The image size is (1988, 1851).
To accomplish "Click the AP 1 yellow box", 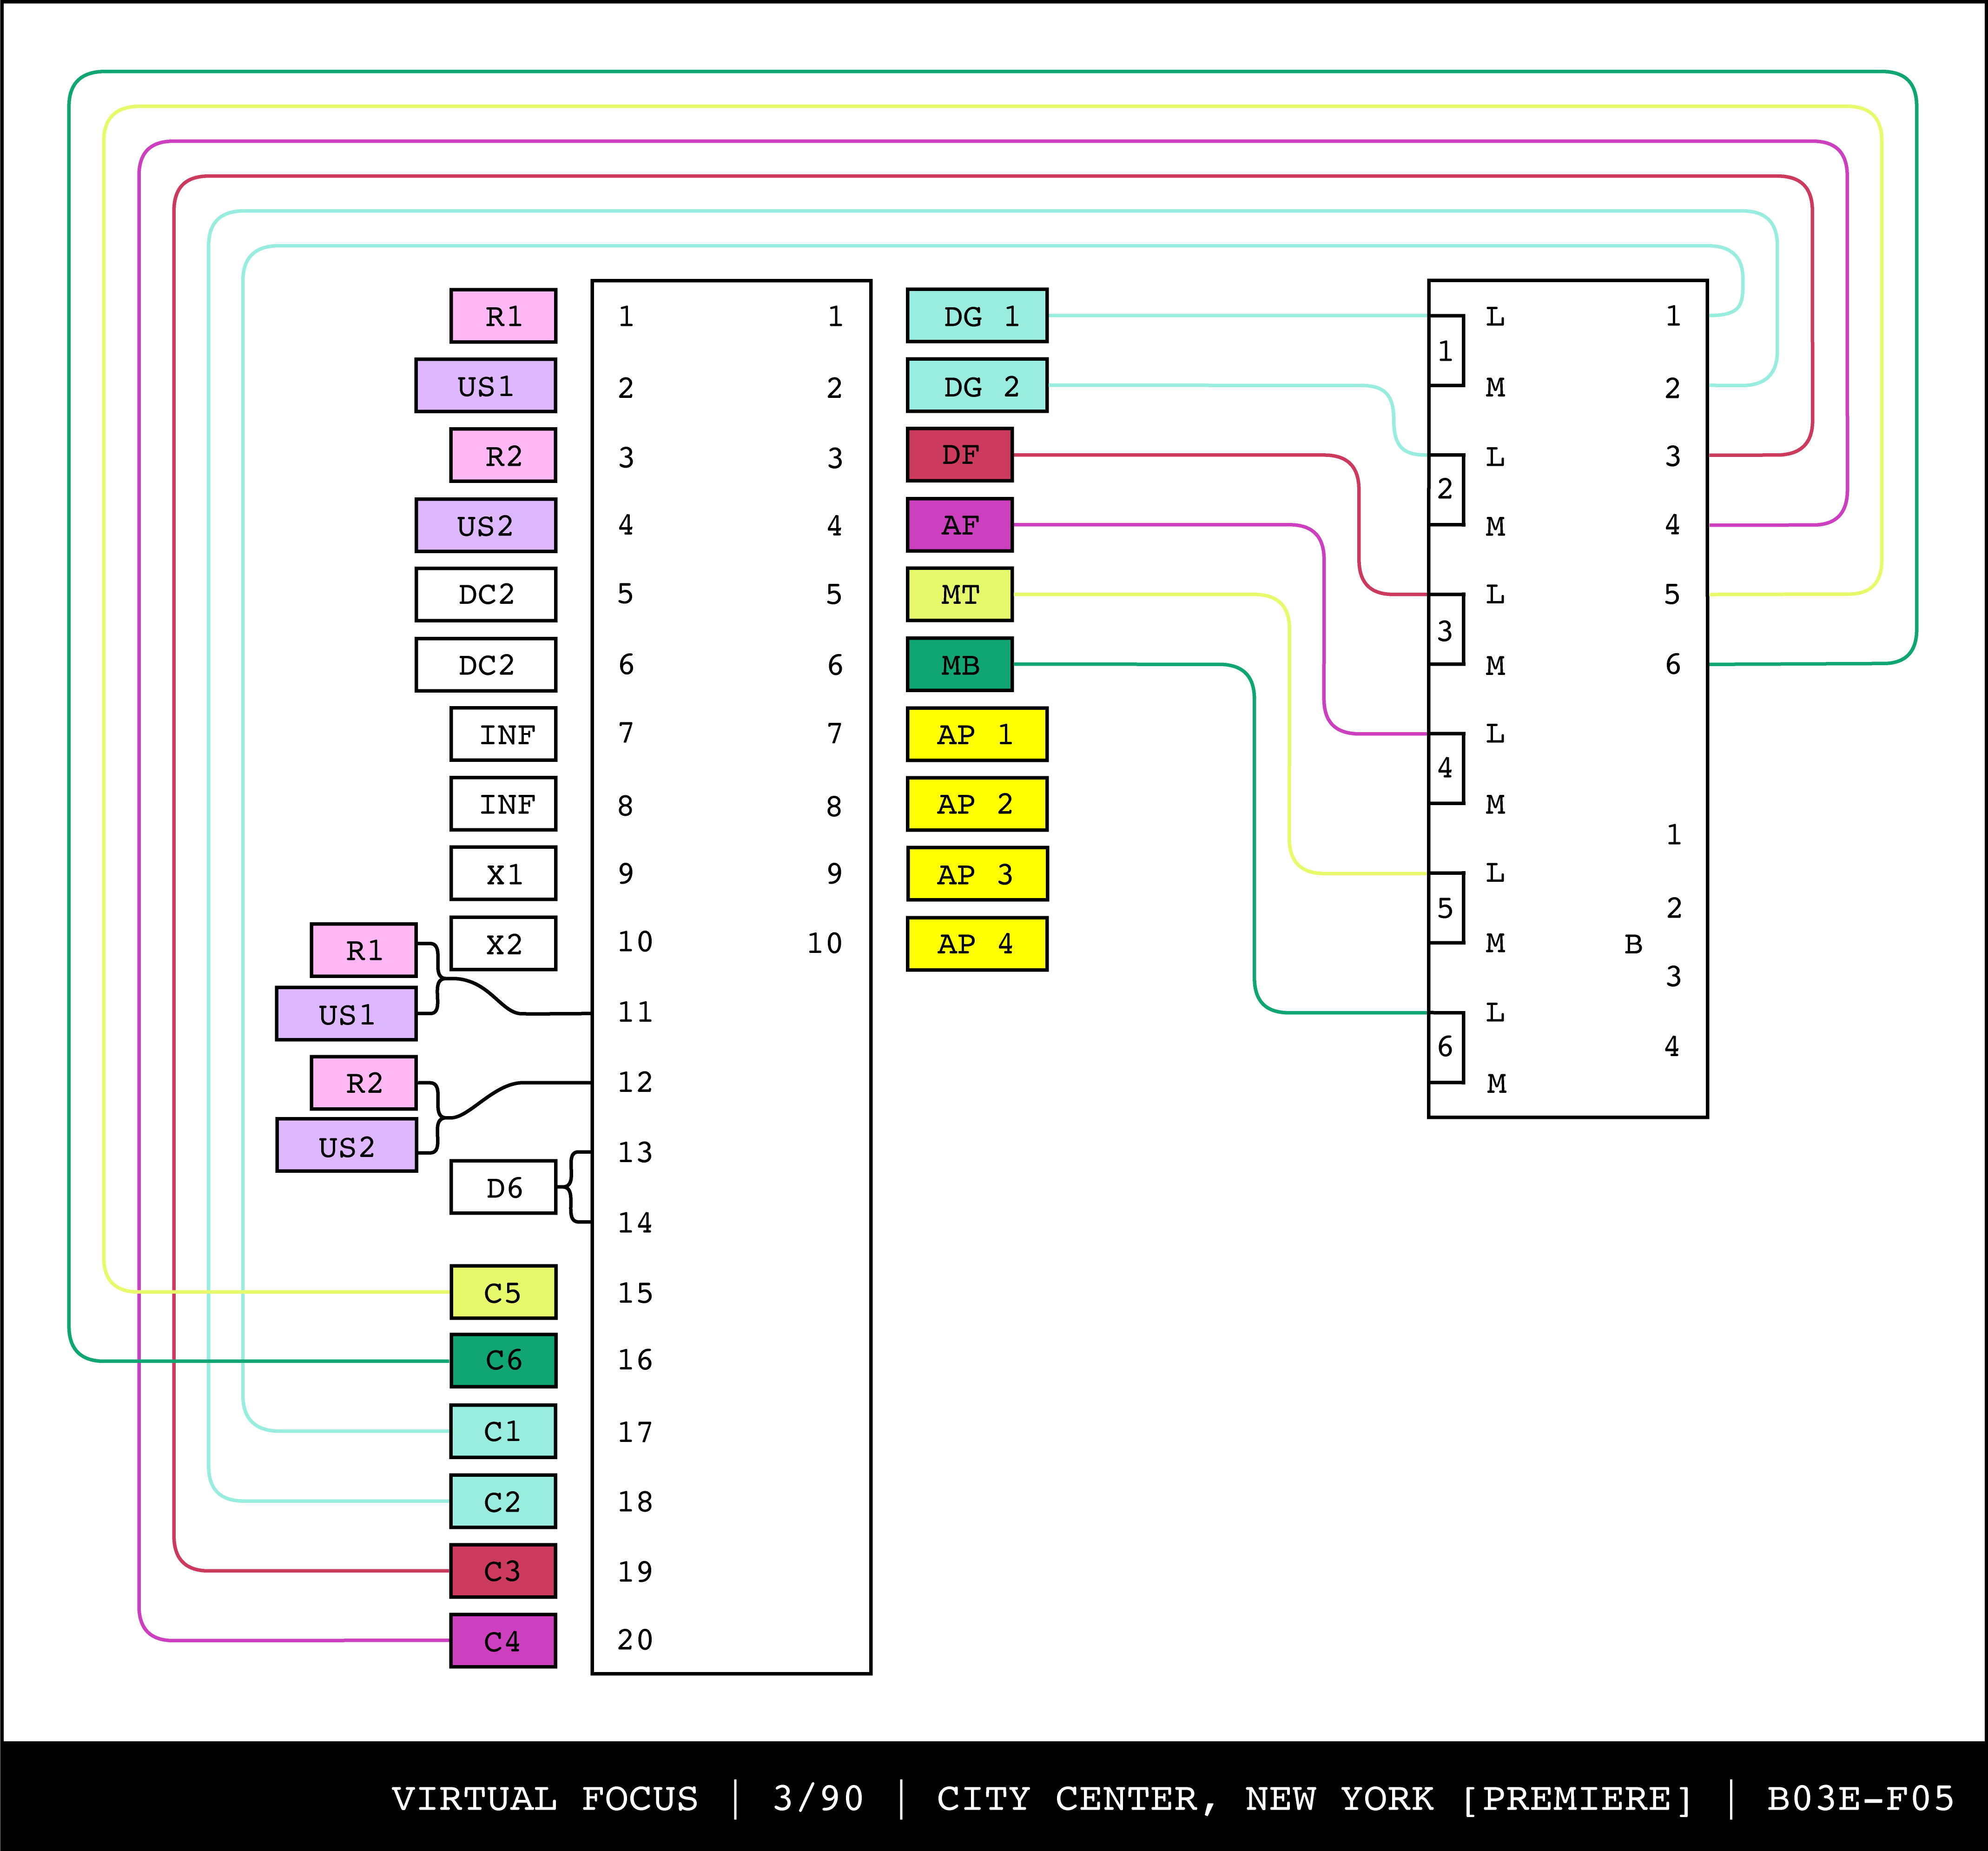I will [976, 735].
